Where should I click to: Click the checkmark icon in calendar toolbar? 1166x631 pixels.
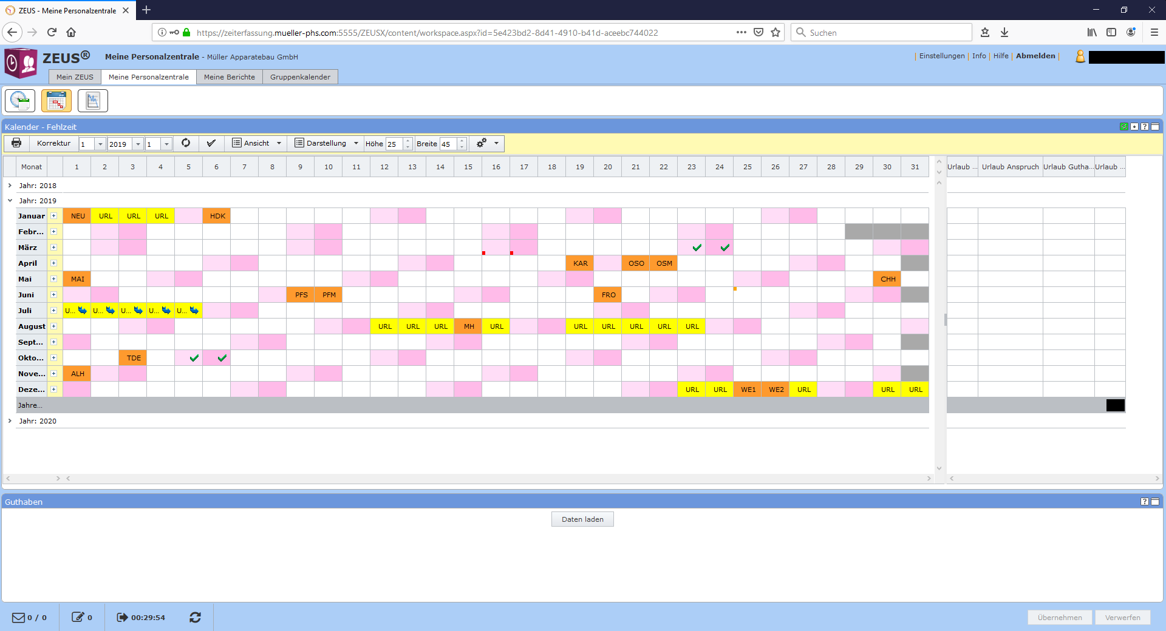pos(211,143)
